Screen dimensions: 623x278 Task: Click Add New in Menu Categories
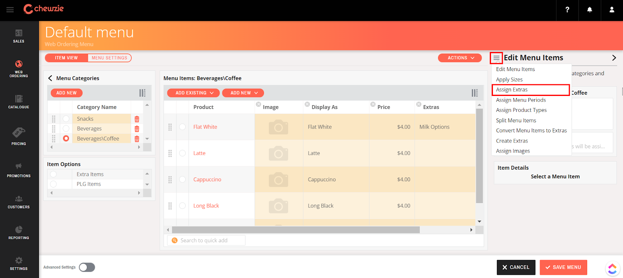[x=67, y=93]
